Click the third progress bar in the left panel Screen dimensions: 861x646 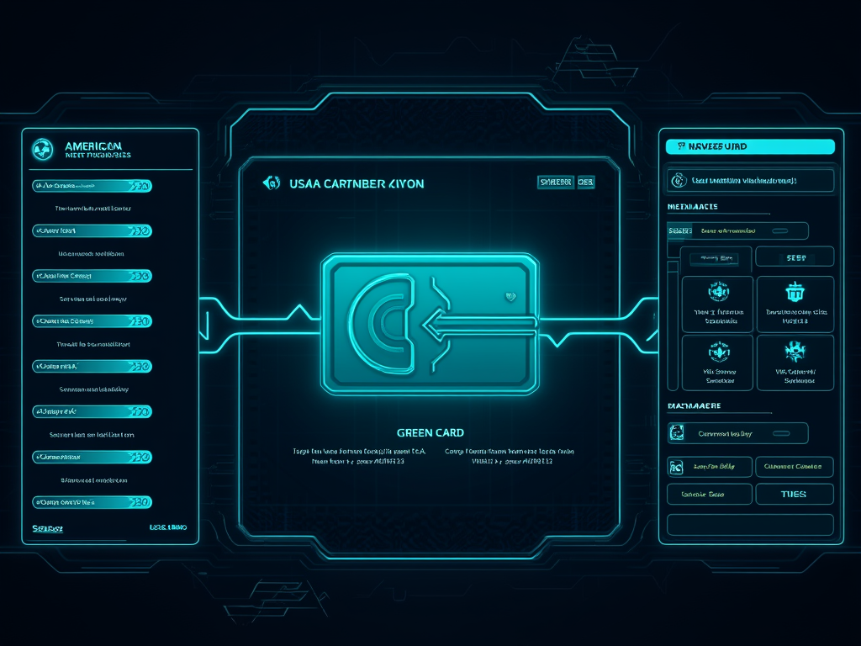coord(92,276)
